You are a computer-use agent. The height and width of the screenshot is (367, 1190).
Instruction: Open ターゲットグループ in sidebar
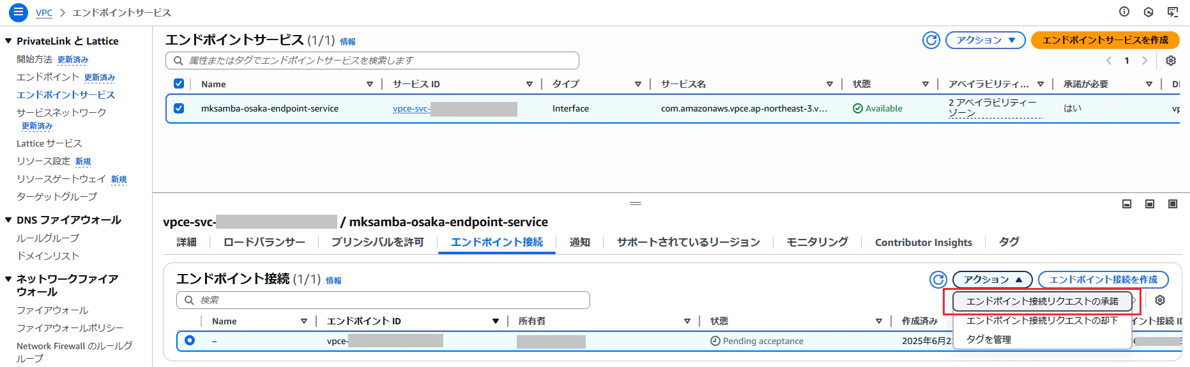(x=57, y=197)
